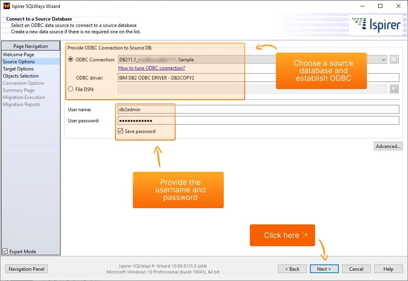Image resolution: width=408 pixels, height=281 pixels.
Task: Click the Cancel button
Action: pos(356,269)
